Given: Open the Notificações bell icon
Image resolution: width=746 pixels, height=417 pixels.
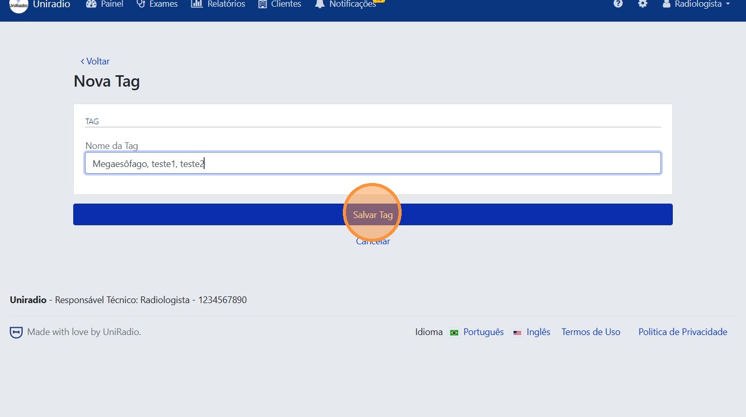Looking at the screenshot, I should (x=320, y=4).
